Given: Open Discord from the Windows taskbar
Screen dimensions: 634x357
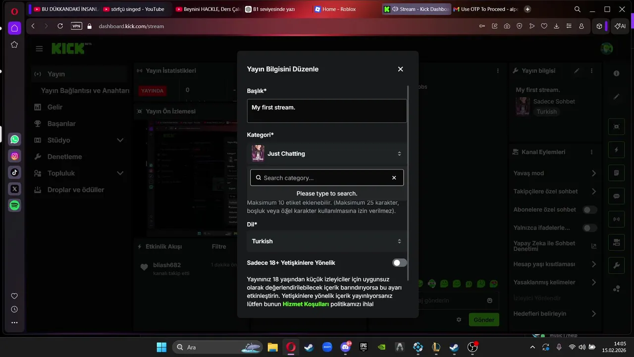Looking at the screenshot, I should [345, 347].
